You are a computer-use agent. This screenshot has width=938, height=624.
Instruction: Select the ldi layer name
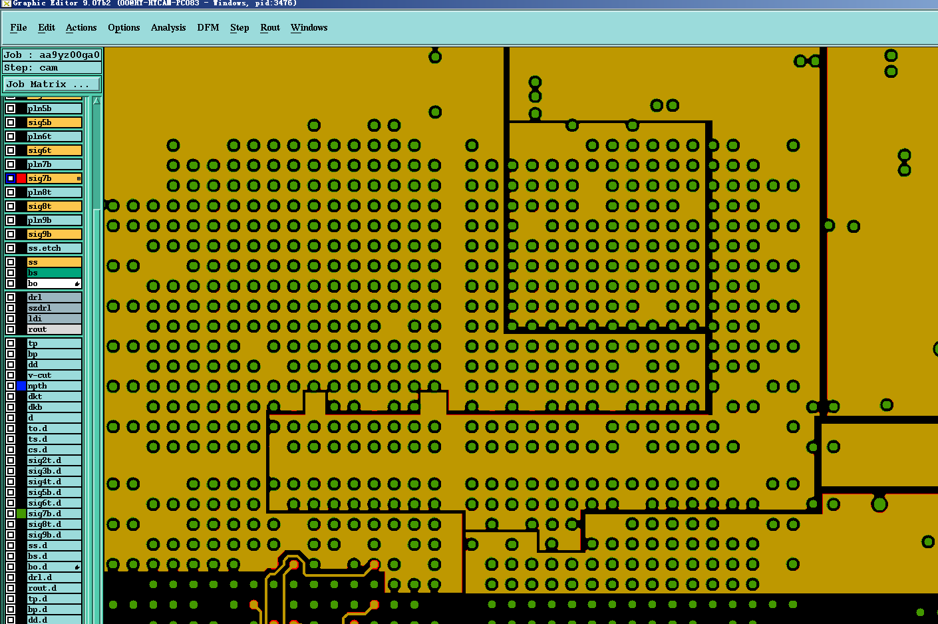click(54, 319)
